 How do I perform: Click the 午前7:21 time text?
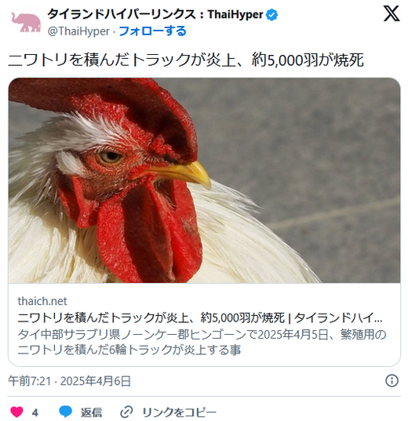(29, 381)
